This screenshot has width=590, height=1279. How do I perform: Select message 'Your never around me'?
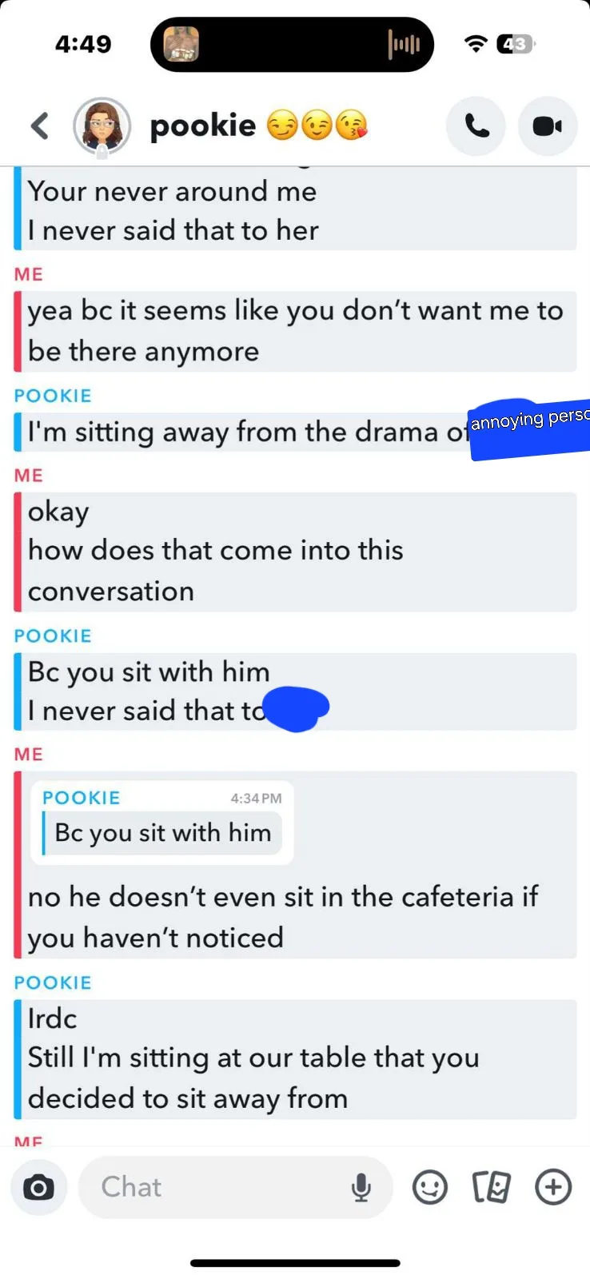[x=172, y=192]
